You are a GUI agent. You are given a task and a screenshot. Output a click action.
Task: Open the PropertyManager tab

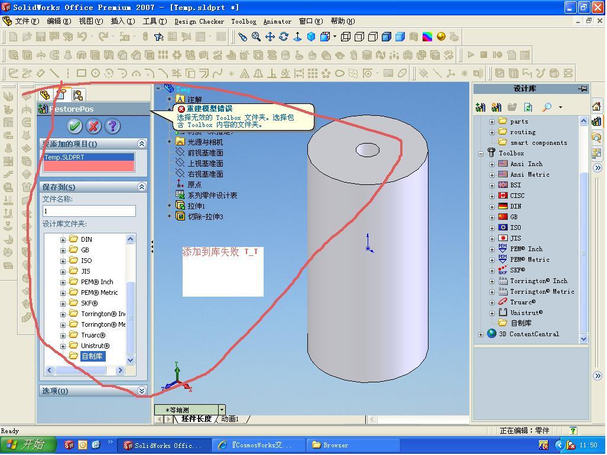coord(61,95)
